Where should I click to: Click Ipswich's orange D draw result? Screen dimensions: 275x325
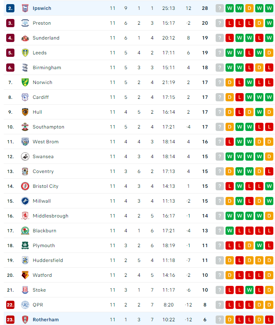click(249, 8)
